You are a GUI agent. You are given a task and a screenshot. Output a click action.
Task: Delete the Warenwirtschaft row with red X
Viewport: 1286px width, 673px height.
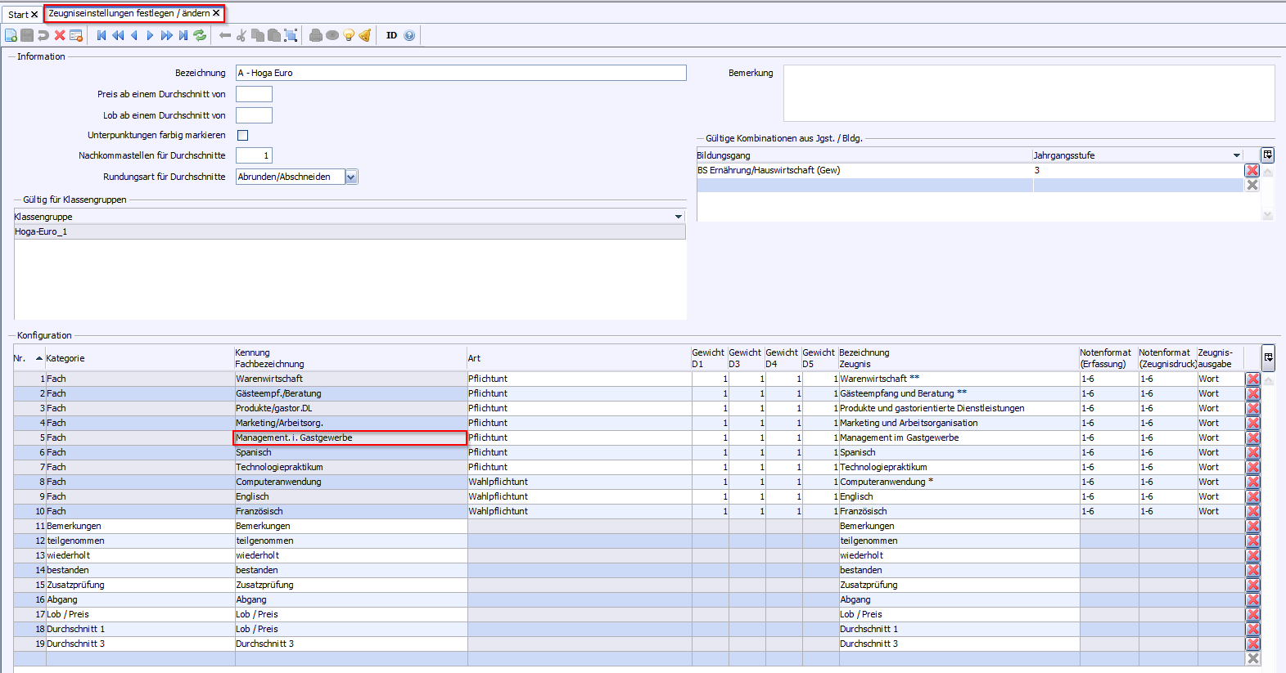tap(1252, 379)
